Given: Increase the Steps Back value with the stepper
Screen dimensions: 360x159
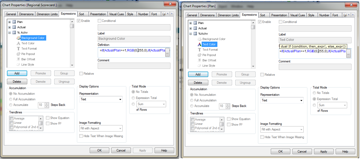Looking at the screenshot, I should 46,104.
